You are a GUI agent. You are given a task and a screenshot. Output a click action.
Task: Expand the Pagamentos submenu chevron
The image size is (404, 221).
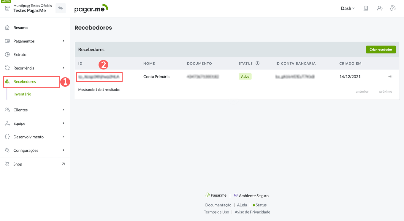pyautogui.click(x=63, y=41)
